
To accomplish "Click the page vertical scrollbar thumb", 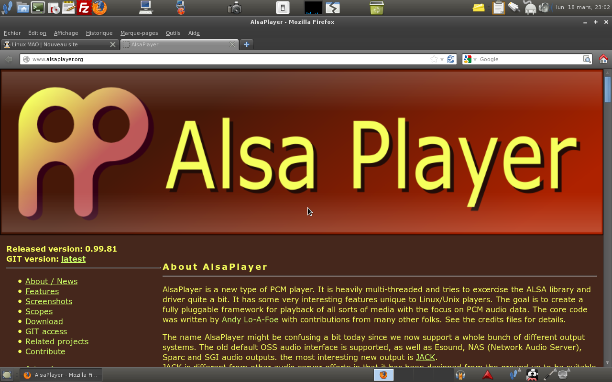I will pos(608,89).
